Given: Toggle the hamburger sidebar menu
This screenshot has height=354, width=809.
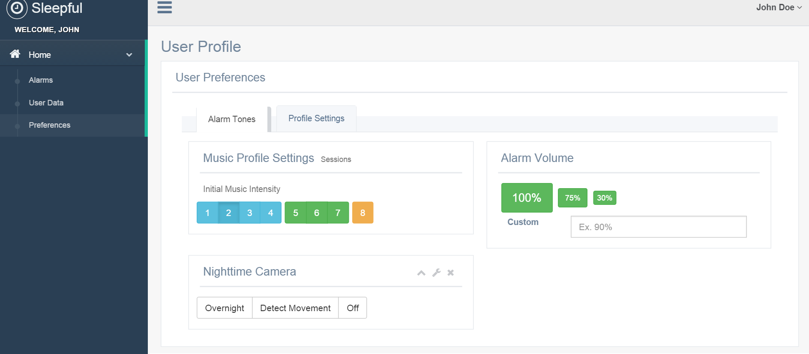Looking at the screenshot, I should coord(165,7).
